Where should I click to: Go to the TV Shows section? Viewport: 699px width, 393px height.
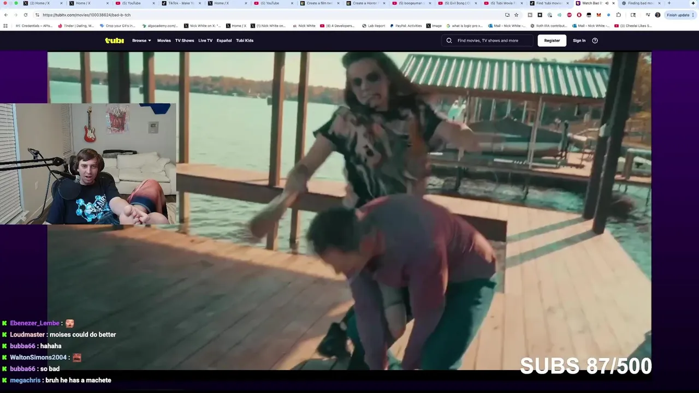pyautogui.click(x=185, y=40)
